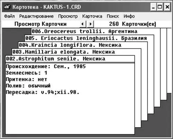Open the Карточка menu
173x139 pixels.
point(92,16)
